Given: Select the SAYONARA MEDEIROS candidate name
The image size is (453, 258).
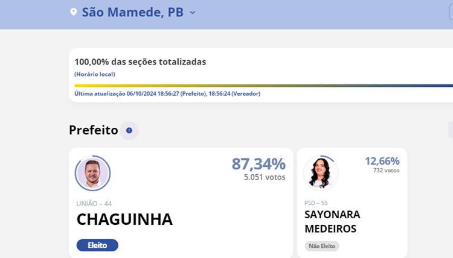Looking at the screenshot, I should (332, 221).
